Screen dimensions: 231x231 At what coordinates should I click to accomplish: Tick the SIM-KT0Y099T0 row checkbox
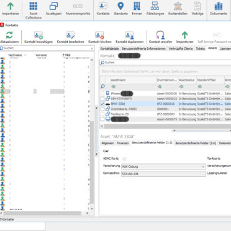[x=102, y=99]
